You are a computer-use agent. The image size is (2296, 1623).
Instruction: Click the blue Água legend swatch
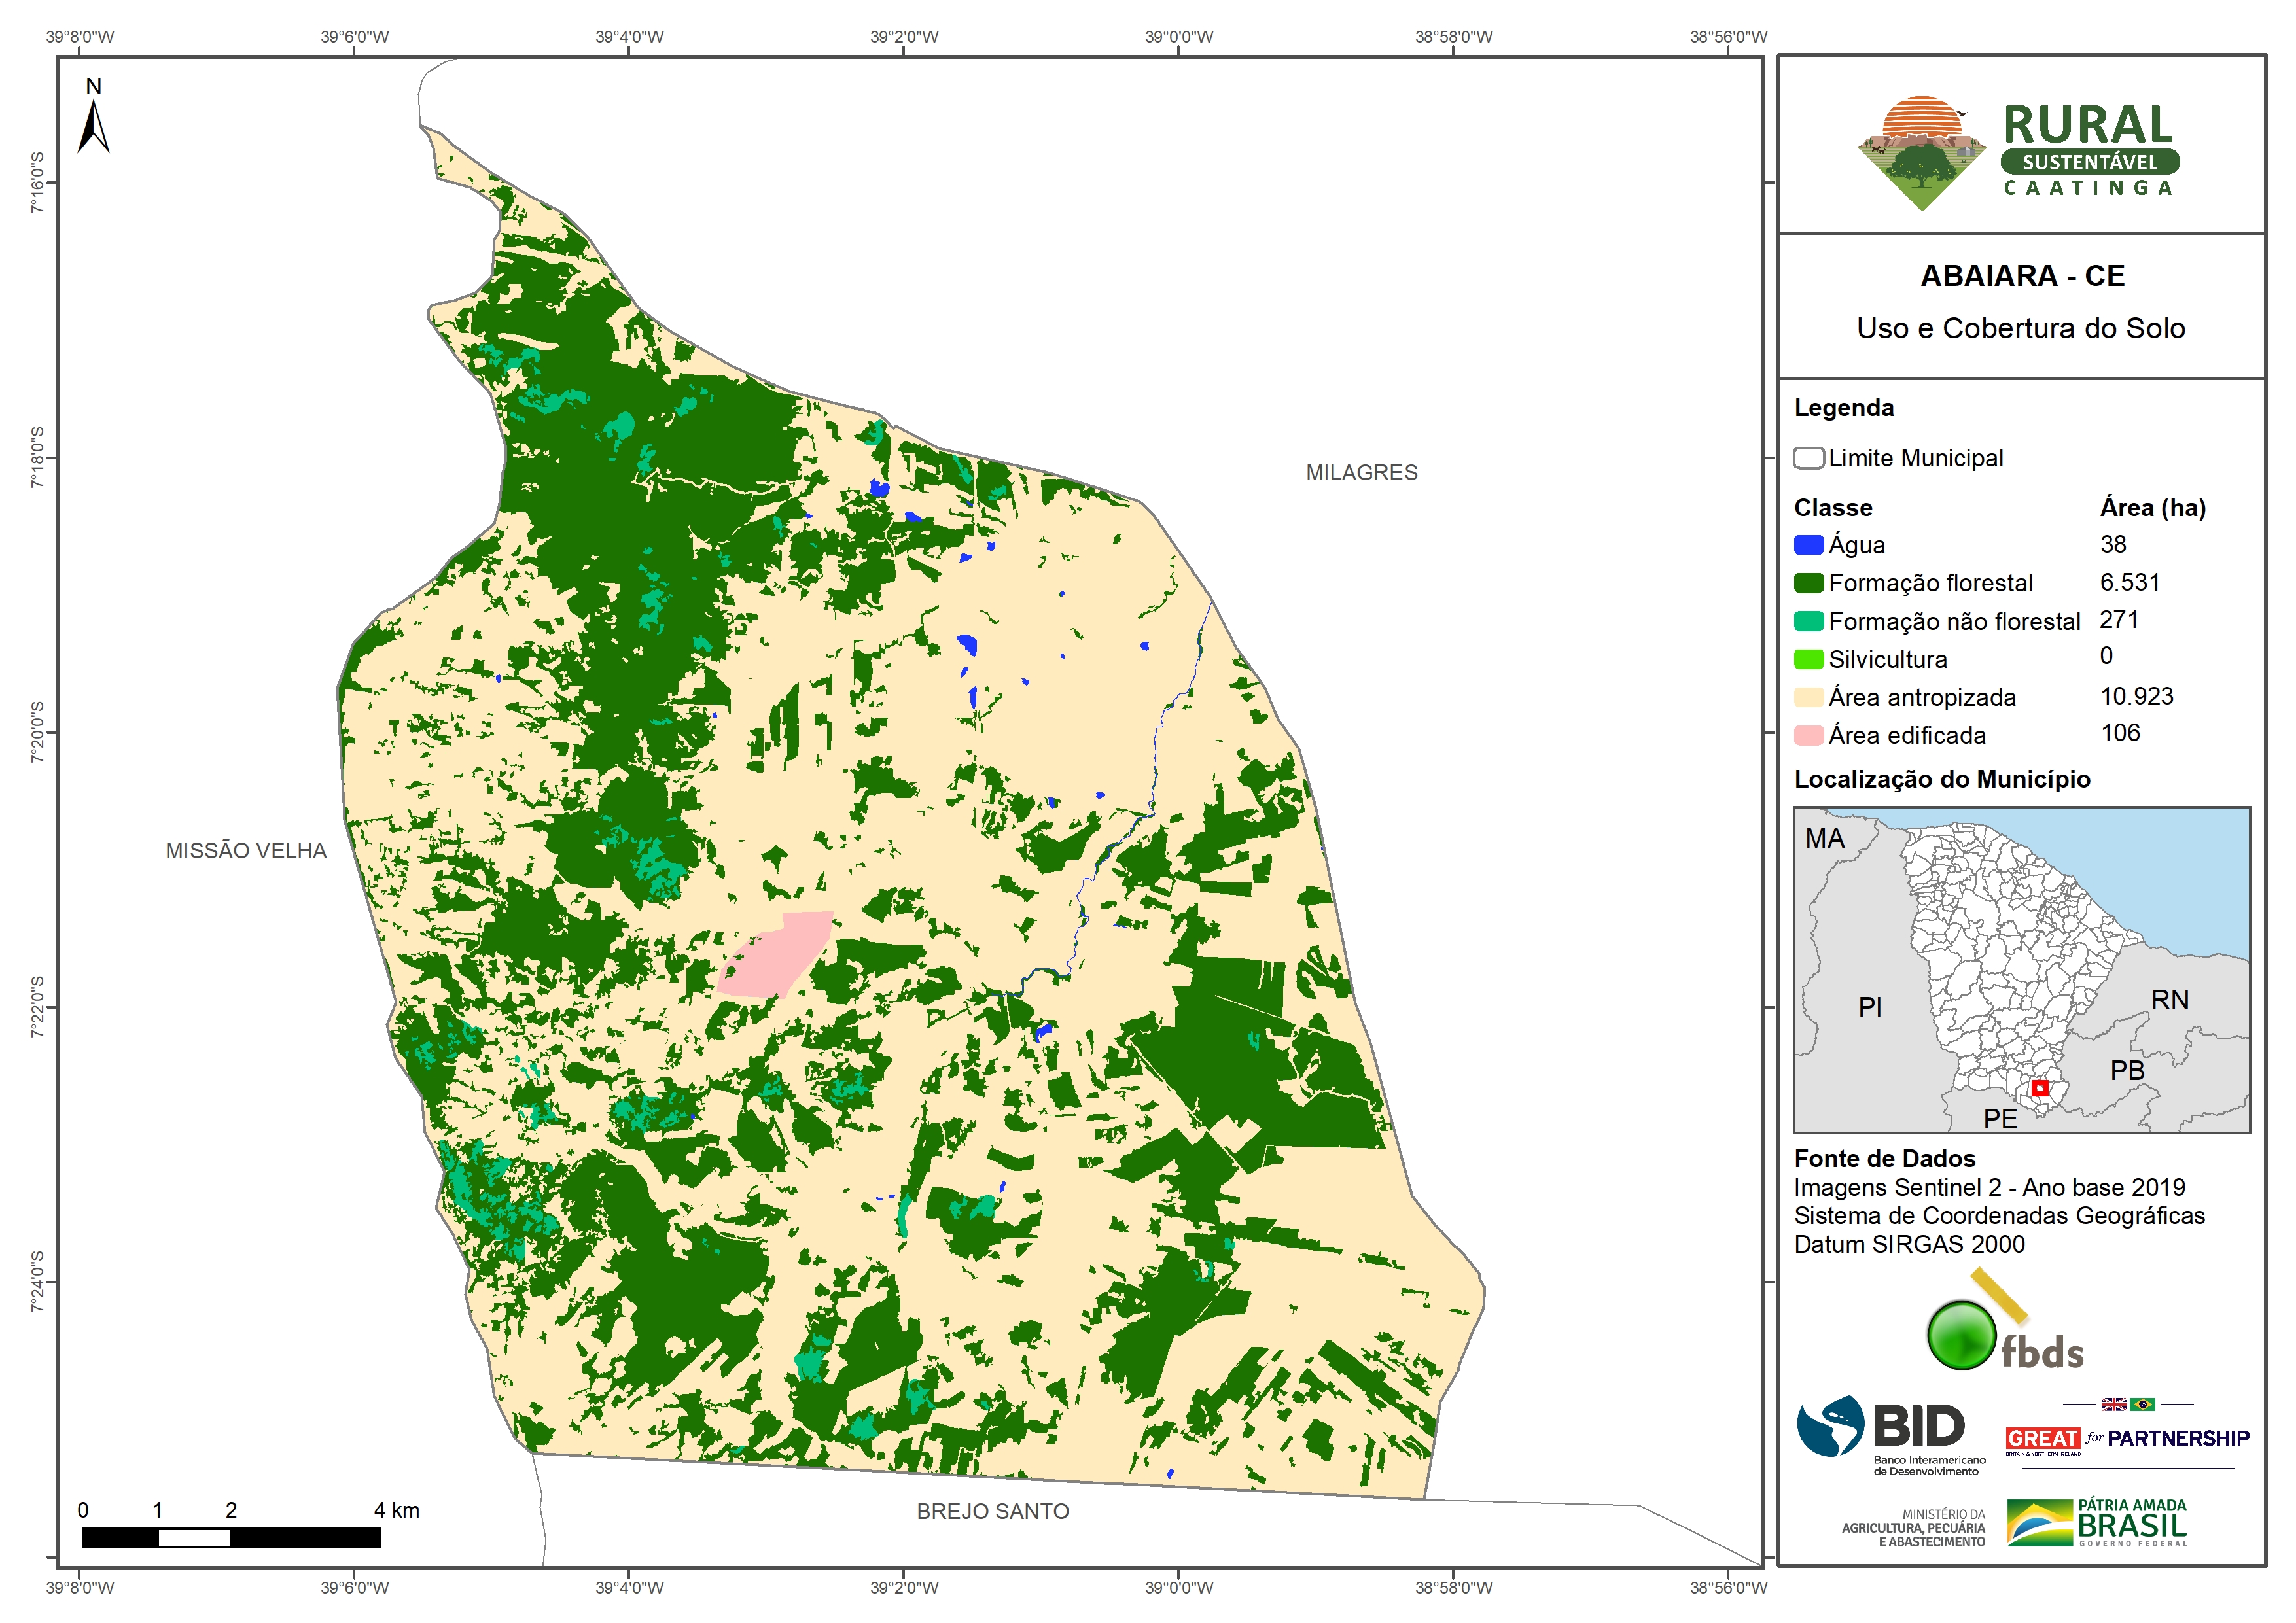coord(1808,545)
